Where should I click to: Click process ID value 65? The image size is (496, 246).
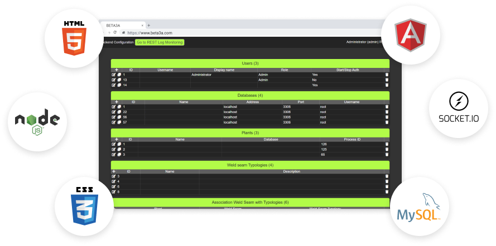click(323, 155)
